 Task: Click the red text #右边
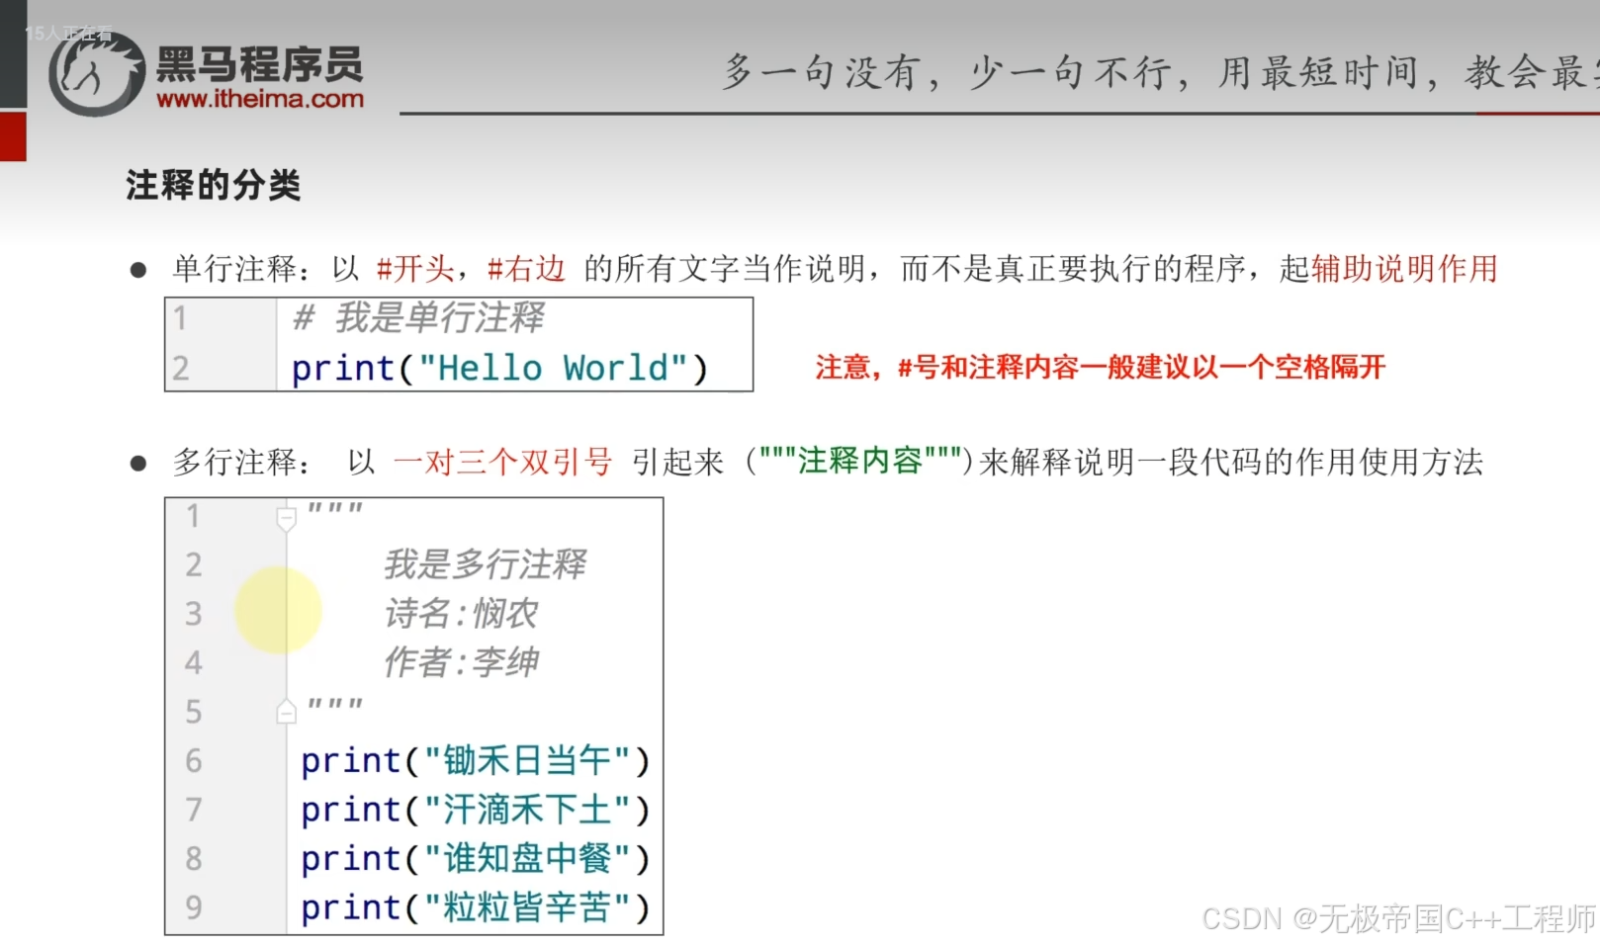click(526, 269)
